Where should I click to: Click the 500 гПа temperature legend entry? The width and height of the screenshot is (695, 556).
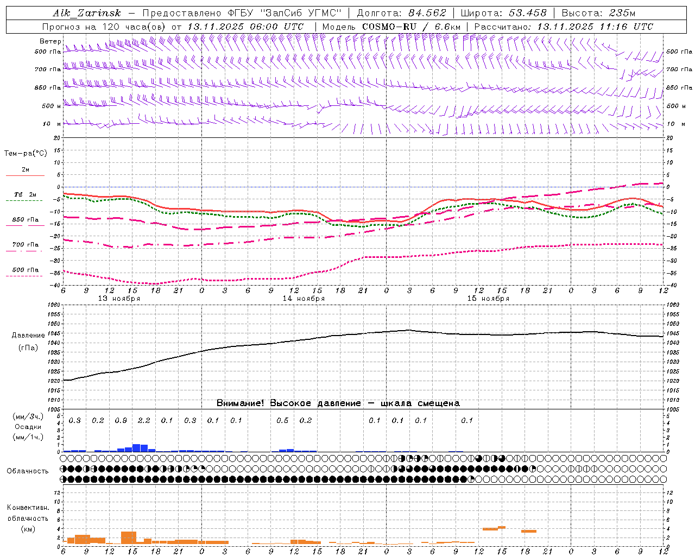pos(26,270)
